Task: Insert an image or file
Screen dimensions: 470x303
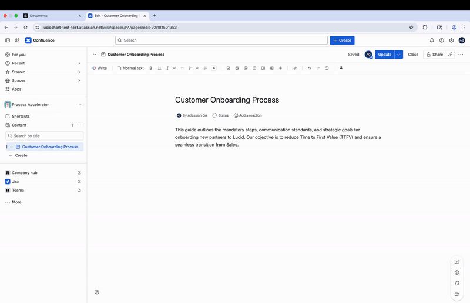Action: 237,68
